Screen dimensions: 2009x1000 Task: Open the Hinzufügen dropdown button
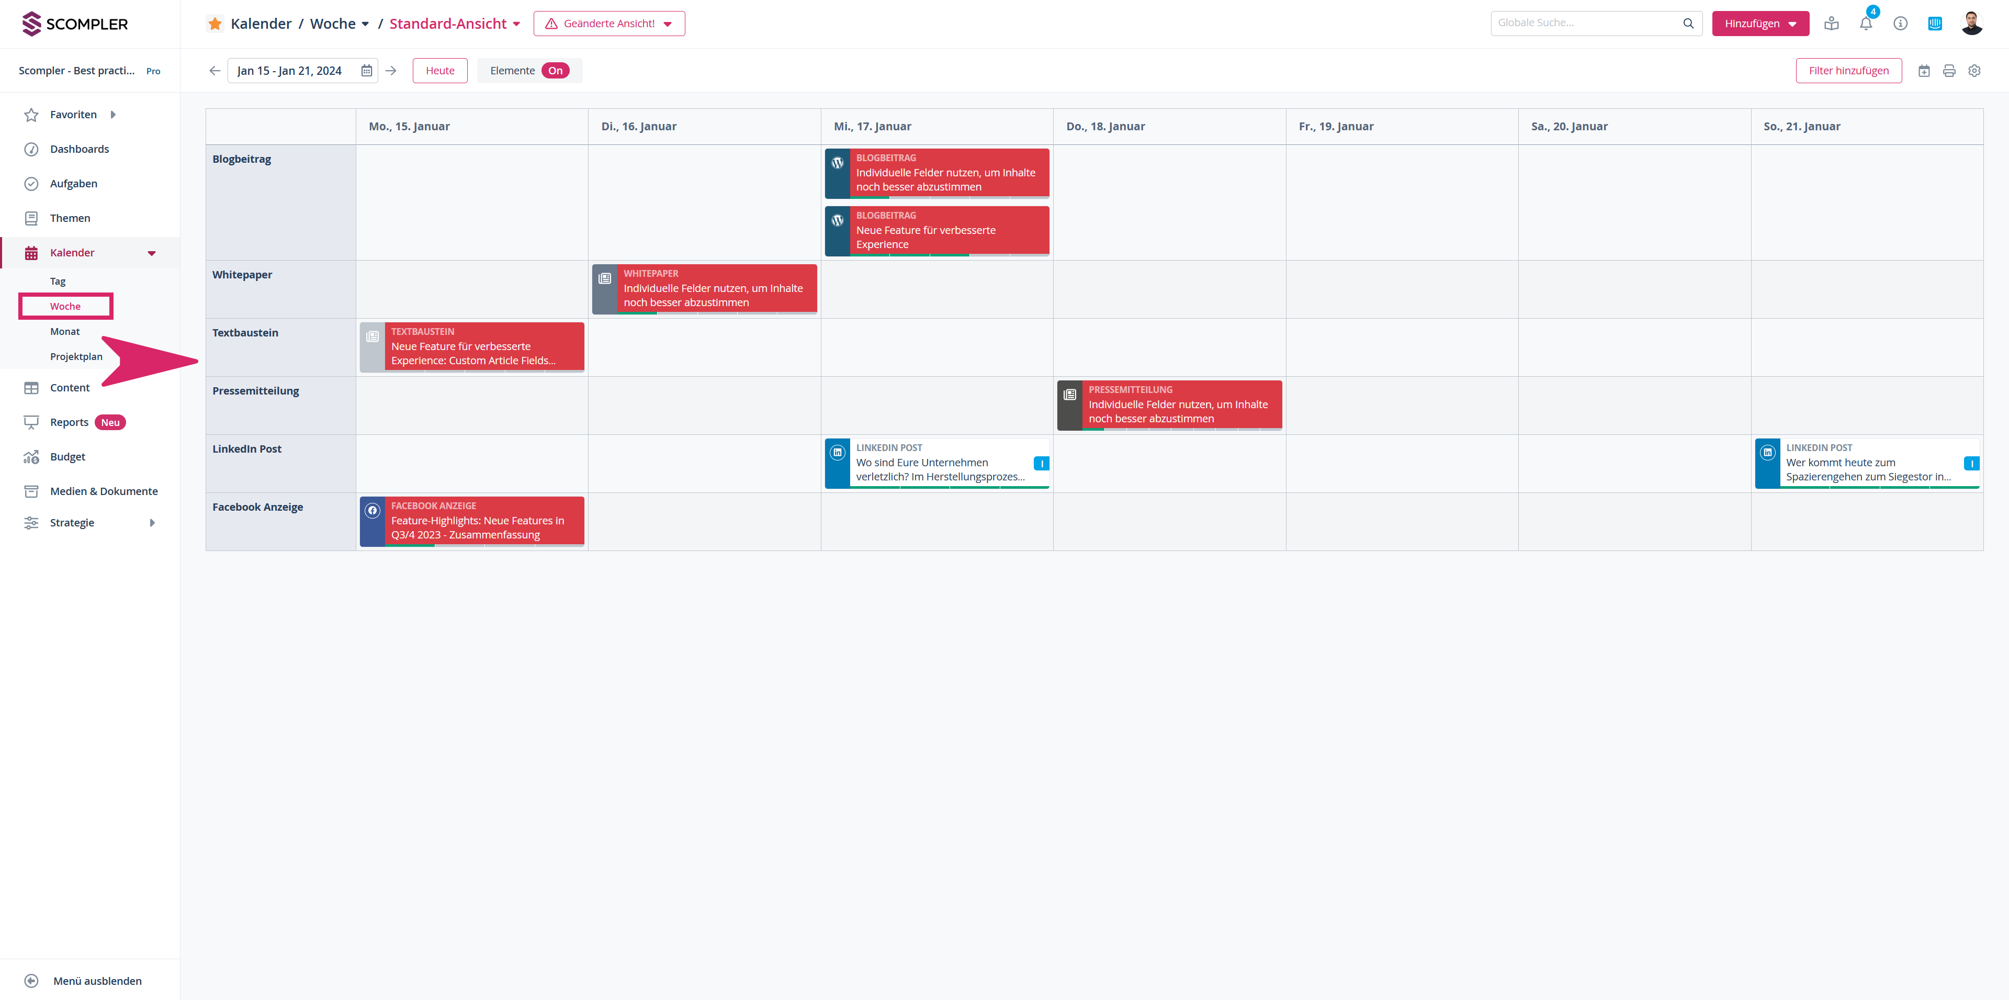[x=1759, y=24]
